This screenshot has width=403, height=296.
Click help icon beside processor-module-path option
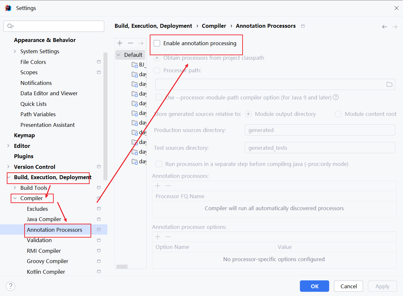click(x=336, y=97)
